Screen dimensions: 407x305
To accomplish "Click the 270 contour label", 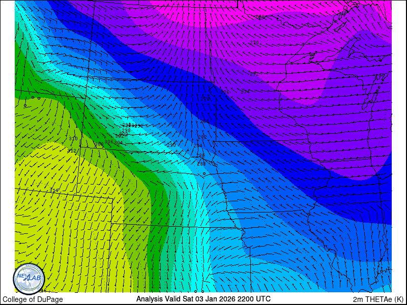I will (x=254, y=43).
